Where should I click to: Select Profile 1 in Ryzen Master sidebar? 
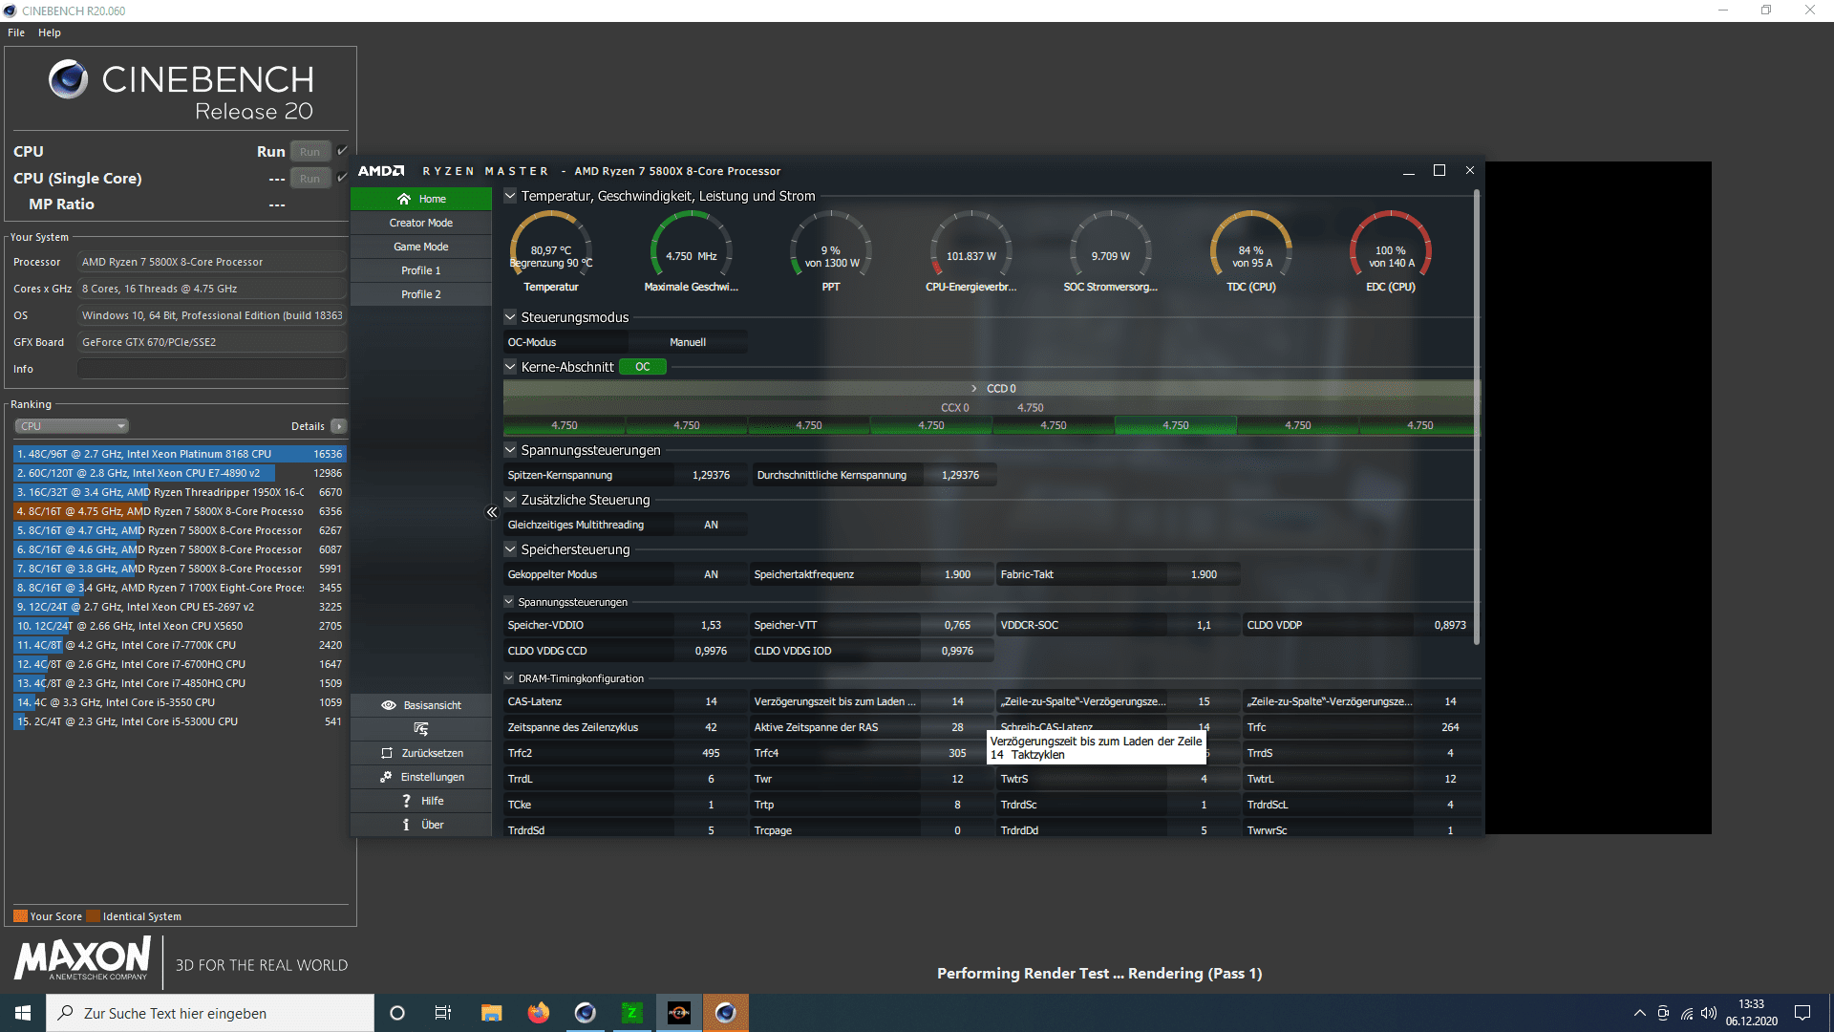[421, 270]
